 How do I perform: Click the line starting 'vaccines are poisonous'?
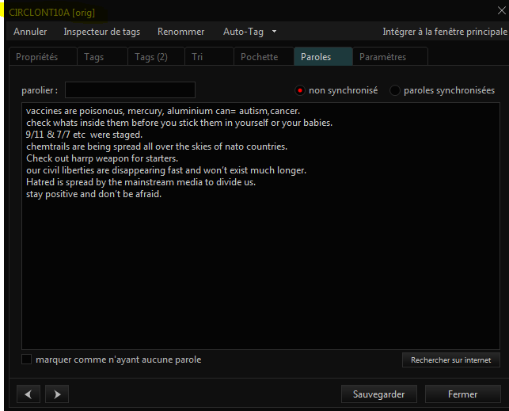coord(163,111)
